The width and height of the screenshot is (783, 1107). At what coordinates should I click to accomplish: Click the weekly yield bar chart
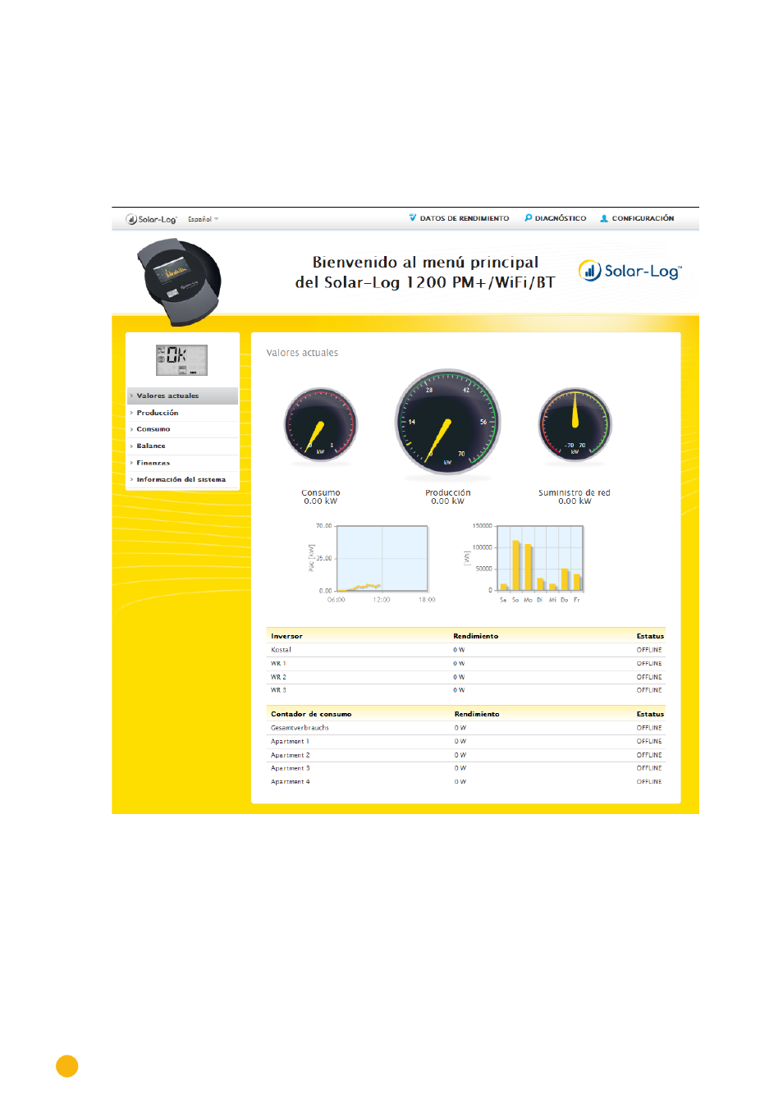[540, 559]
